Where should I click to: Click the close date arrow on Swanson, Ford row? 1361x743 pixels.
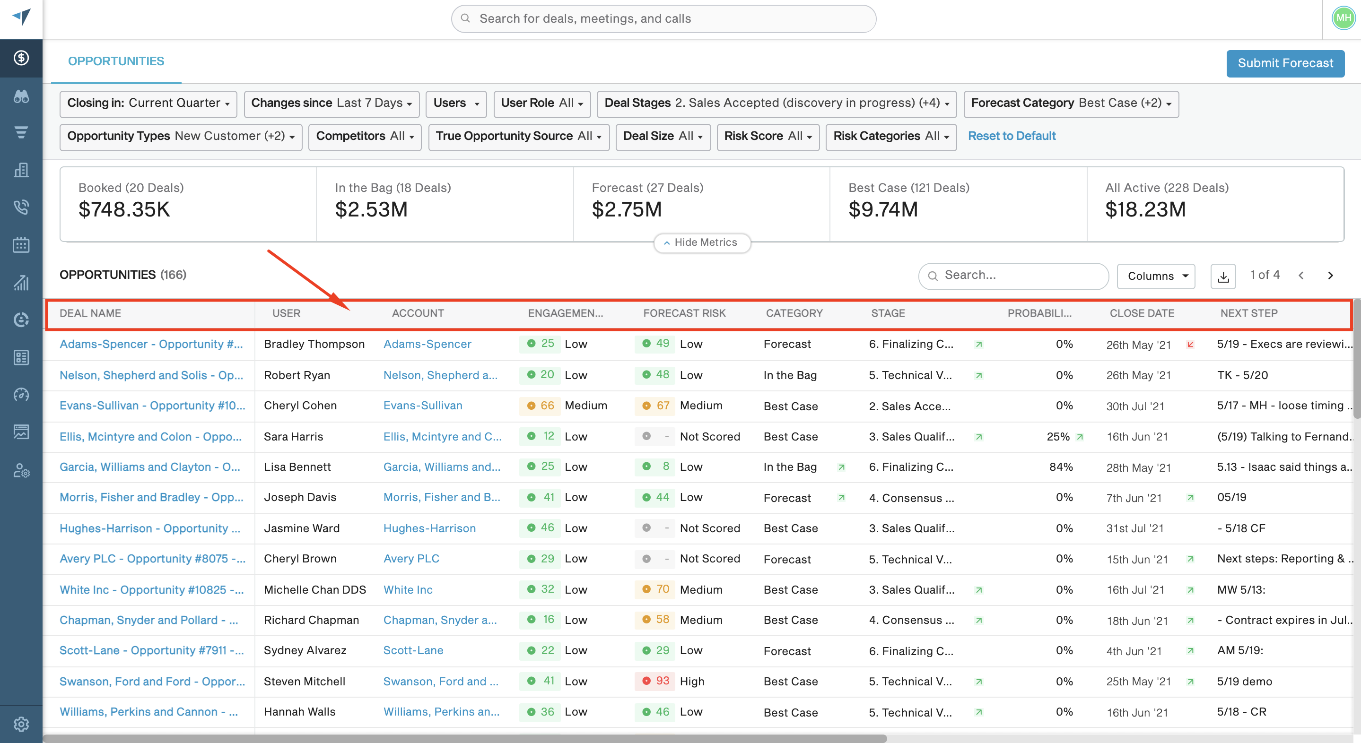(x=1190, y=682)
